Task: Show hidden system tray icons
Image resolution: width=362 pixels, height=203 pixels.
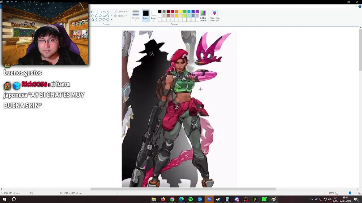Action: click(312, 199)
